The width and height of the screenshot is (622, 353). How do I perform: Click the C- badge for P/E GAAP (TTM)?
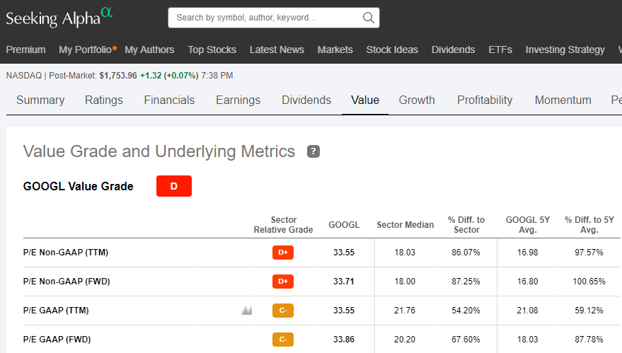coord(283,310)
